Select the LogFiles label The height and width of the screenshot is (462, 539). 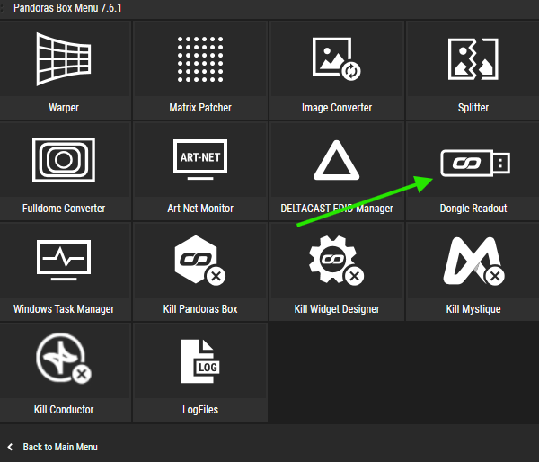(200, 409)
